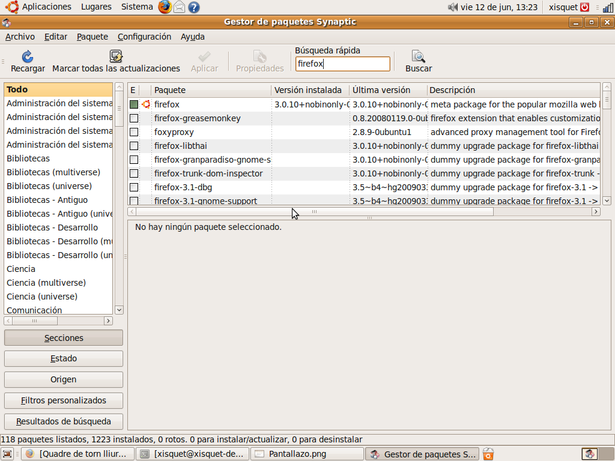Open the Paquete menu
This screenshot has width=615, height=461.
click(92, 37)
